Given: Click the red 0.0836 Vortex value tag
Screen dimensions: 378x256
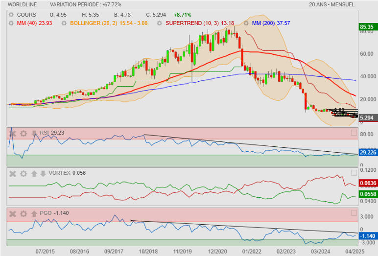Looking at the screenshot, I should tap(368, 183).
